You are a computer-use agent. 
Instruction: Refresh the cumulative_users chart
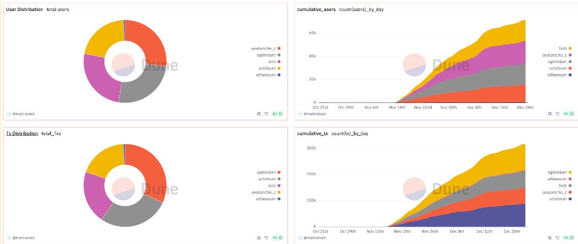click(x=557, y=114)
